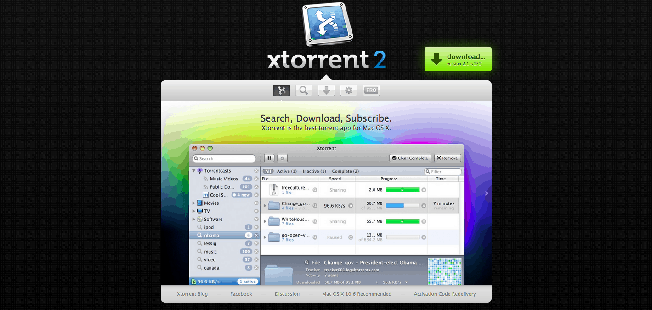652x310 pixels.
Task: Click the Filter input field
Action: [445, 172]
